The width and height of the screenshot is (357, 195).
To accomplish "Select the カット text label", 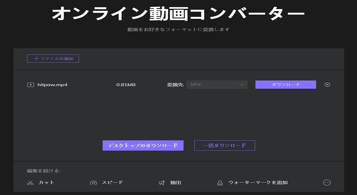I will [46, 183].
